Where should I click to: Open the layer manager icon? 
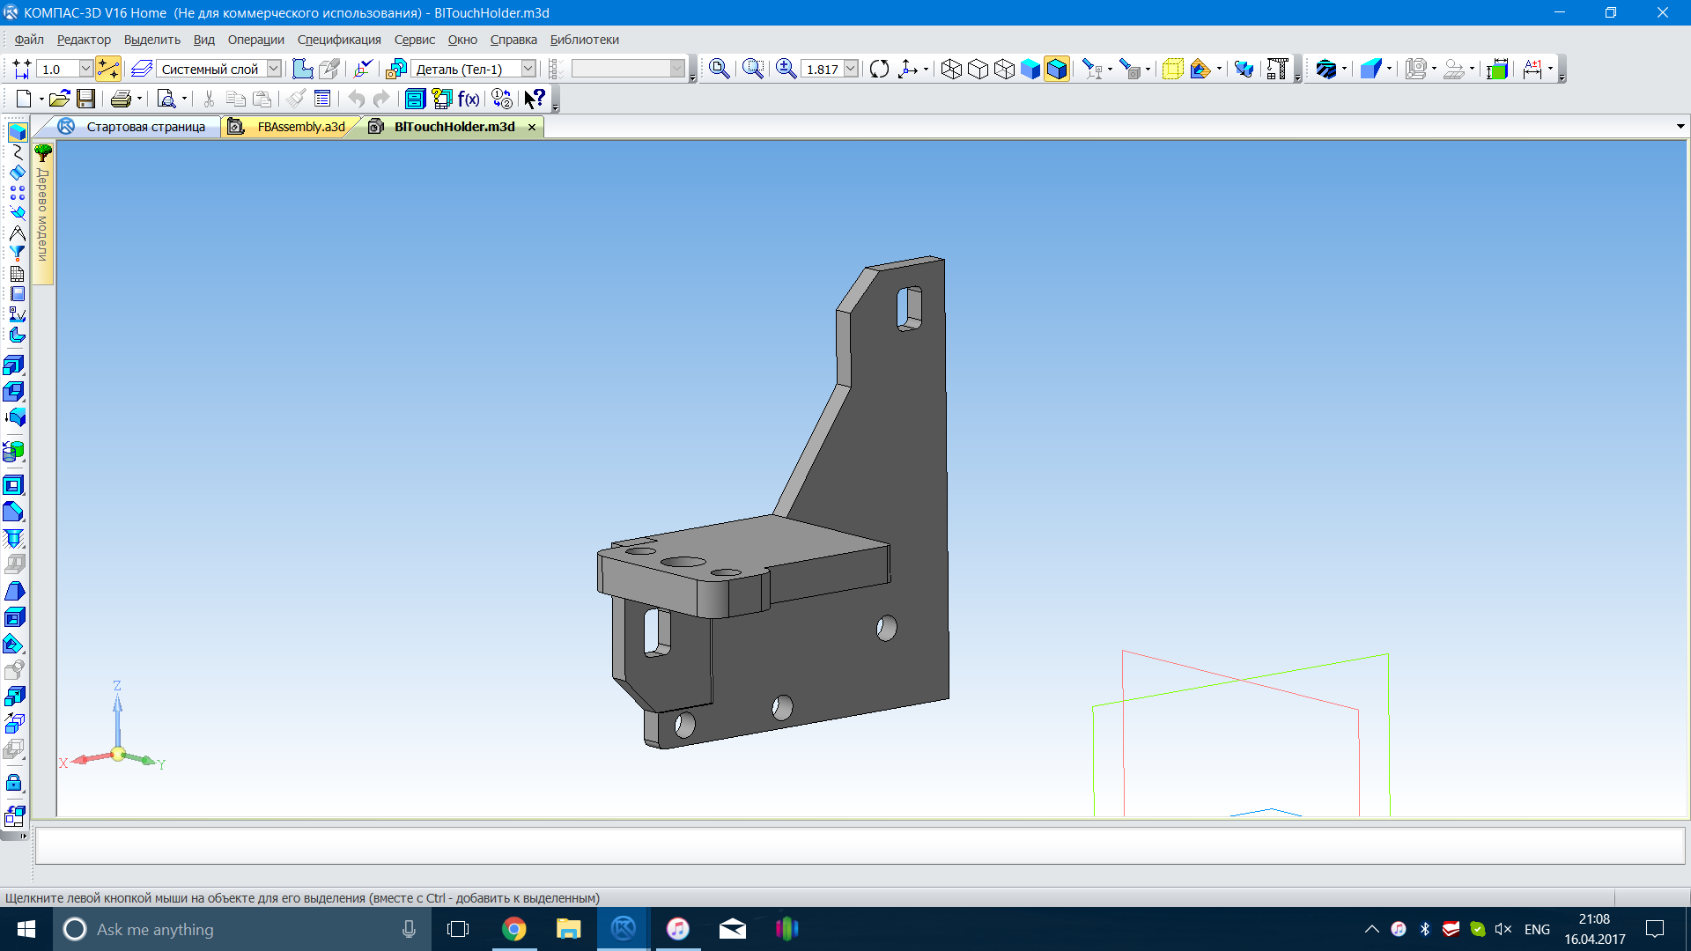coord(142,69)
